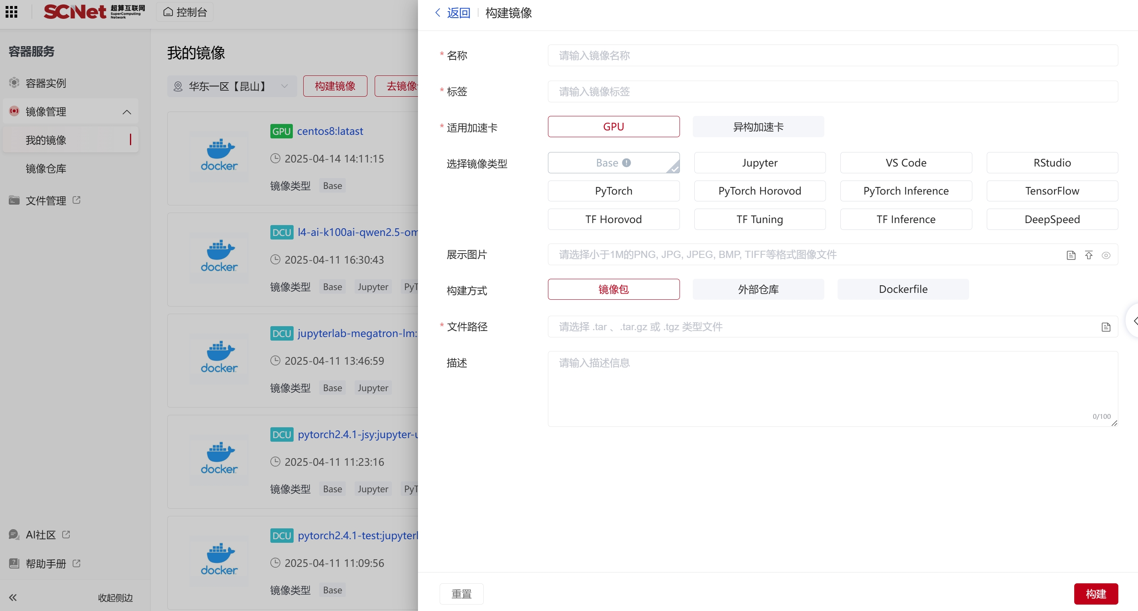Click the SCNet logo

pos(94,12)
